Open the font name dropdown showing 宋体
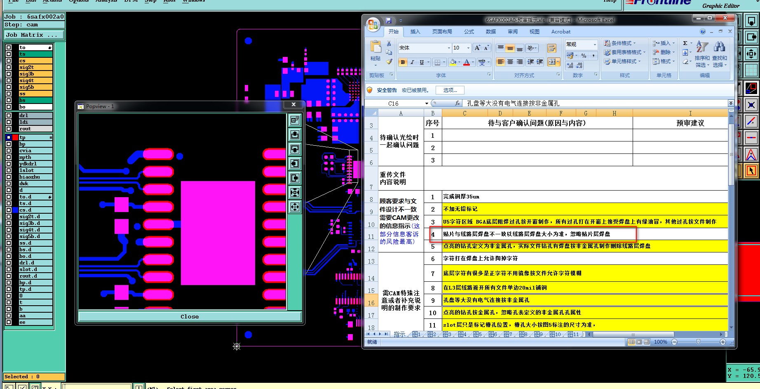This screenshot has height=389, width=760. pos(449,48)
